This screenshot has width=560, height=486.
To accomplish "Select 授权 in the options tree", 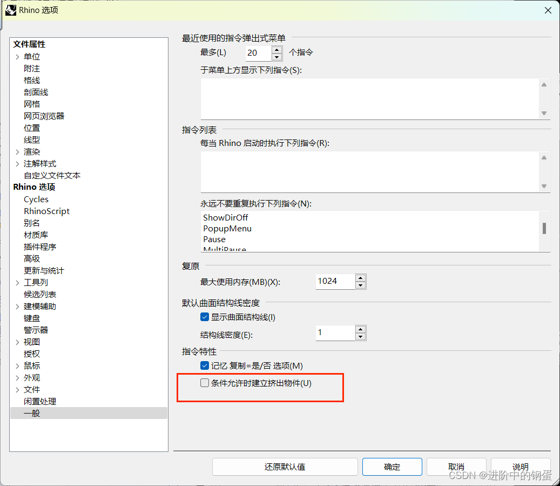I will (32, 354).
